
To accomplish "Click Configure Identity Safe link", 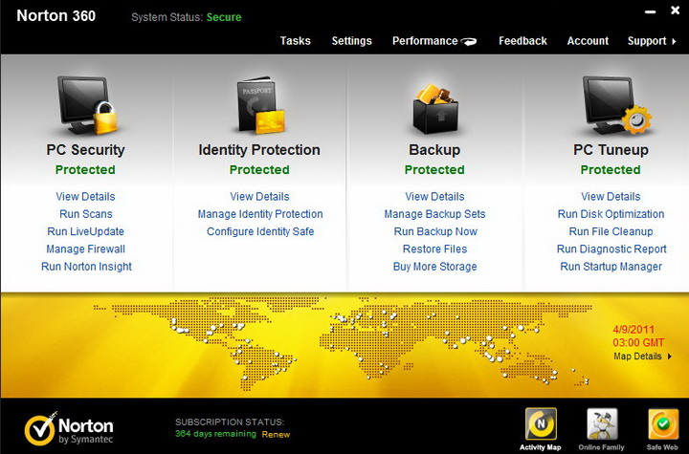I will [x=260, y=231].
